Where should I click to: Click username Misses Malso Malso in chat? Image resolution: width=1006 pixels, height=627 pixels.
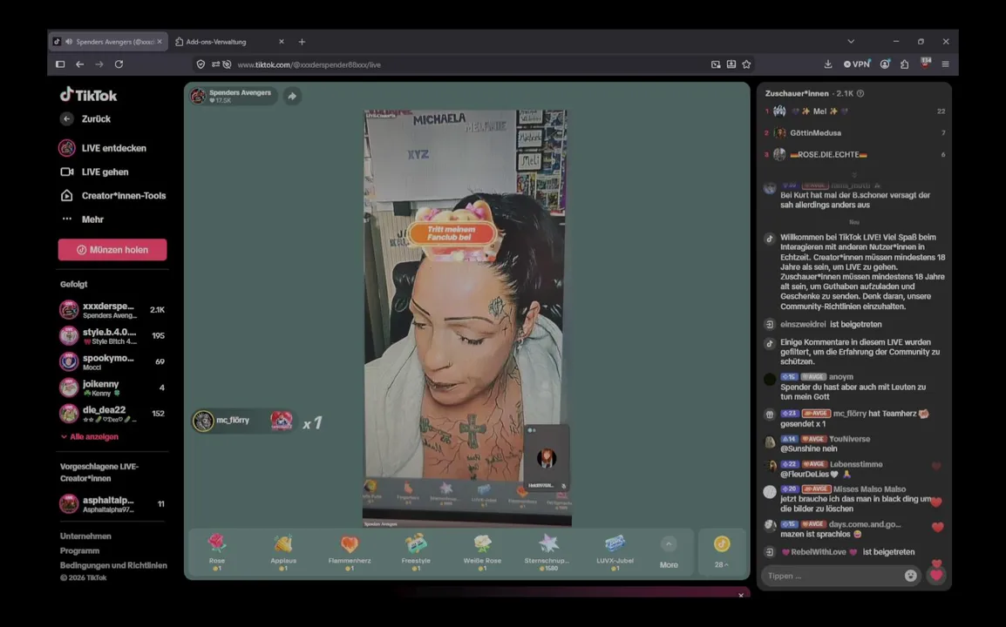(869, 489)
